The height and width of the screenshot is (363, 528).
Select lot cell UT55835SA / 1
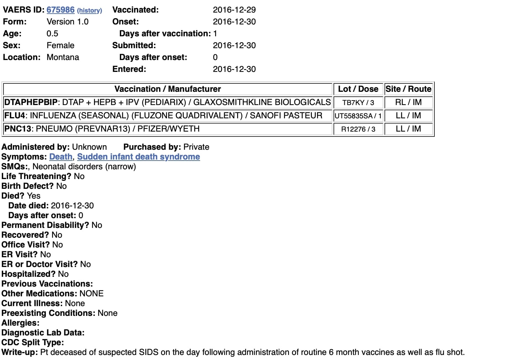[x=358, y=116]
